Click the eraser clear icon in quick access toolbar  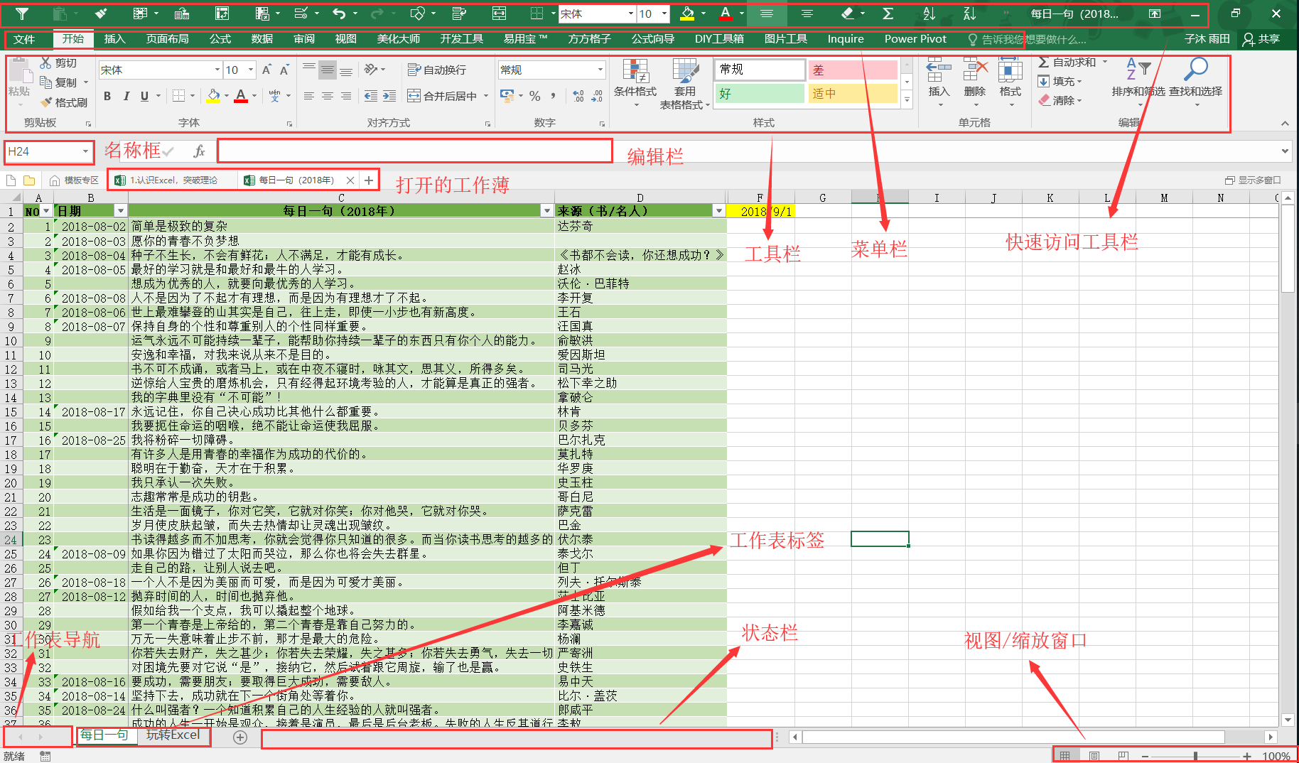[847, 13]
